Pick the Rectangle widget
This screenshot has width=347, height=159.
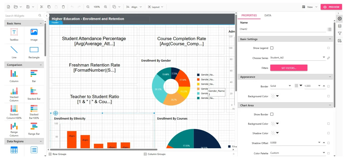pos(34,52)
